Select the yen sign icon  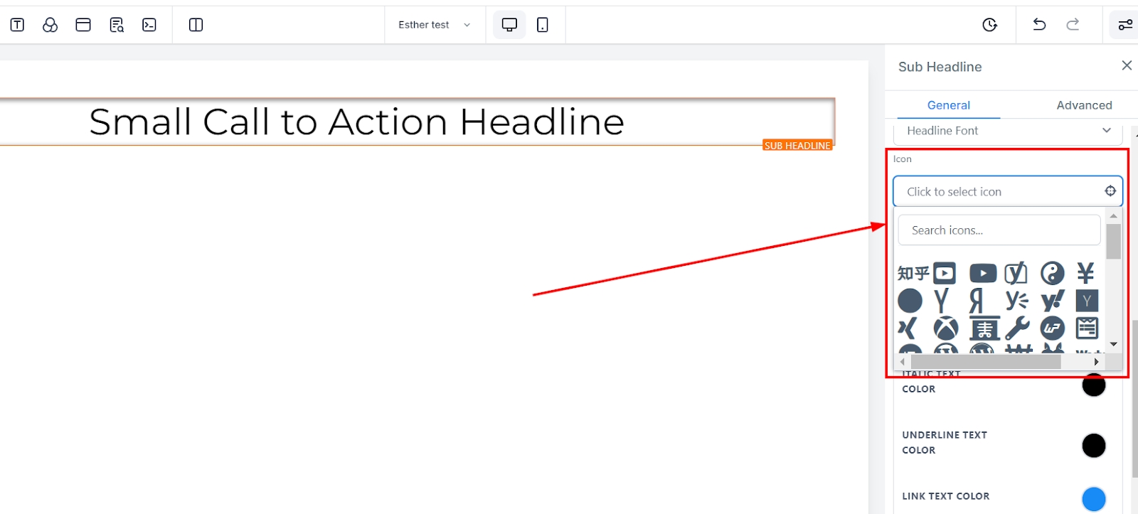click(1086, 273)
